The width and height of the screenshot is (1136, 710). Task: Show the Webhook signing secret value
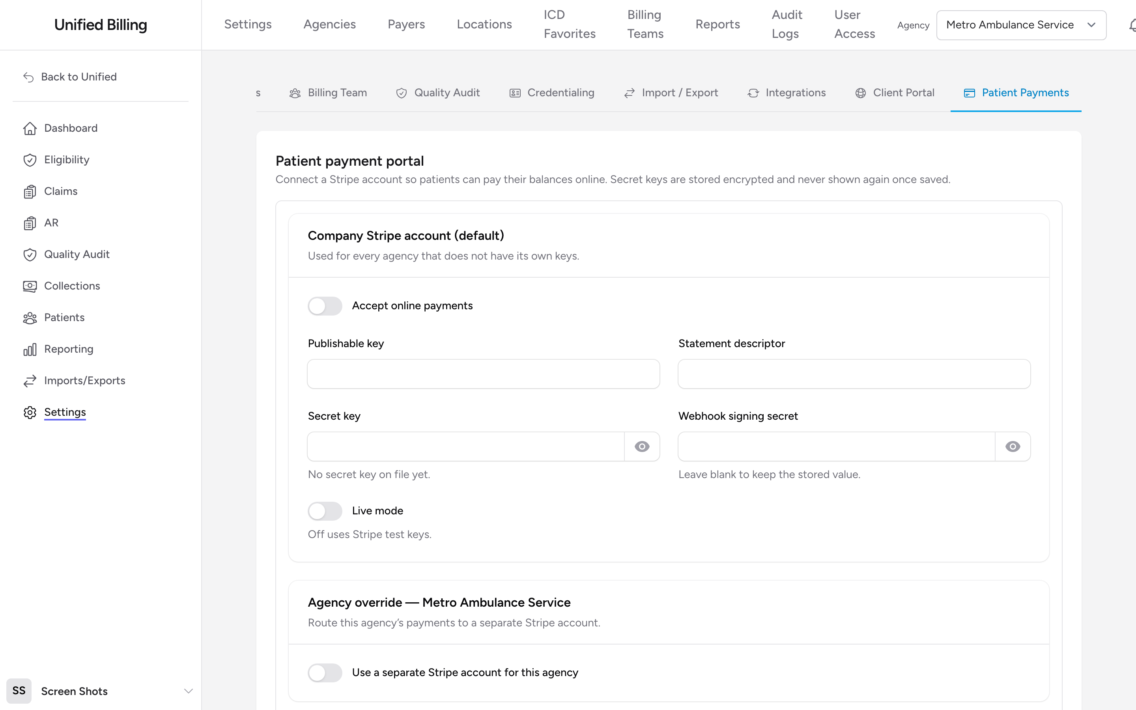click(x=1013, y=447)
